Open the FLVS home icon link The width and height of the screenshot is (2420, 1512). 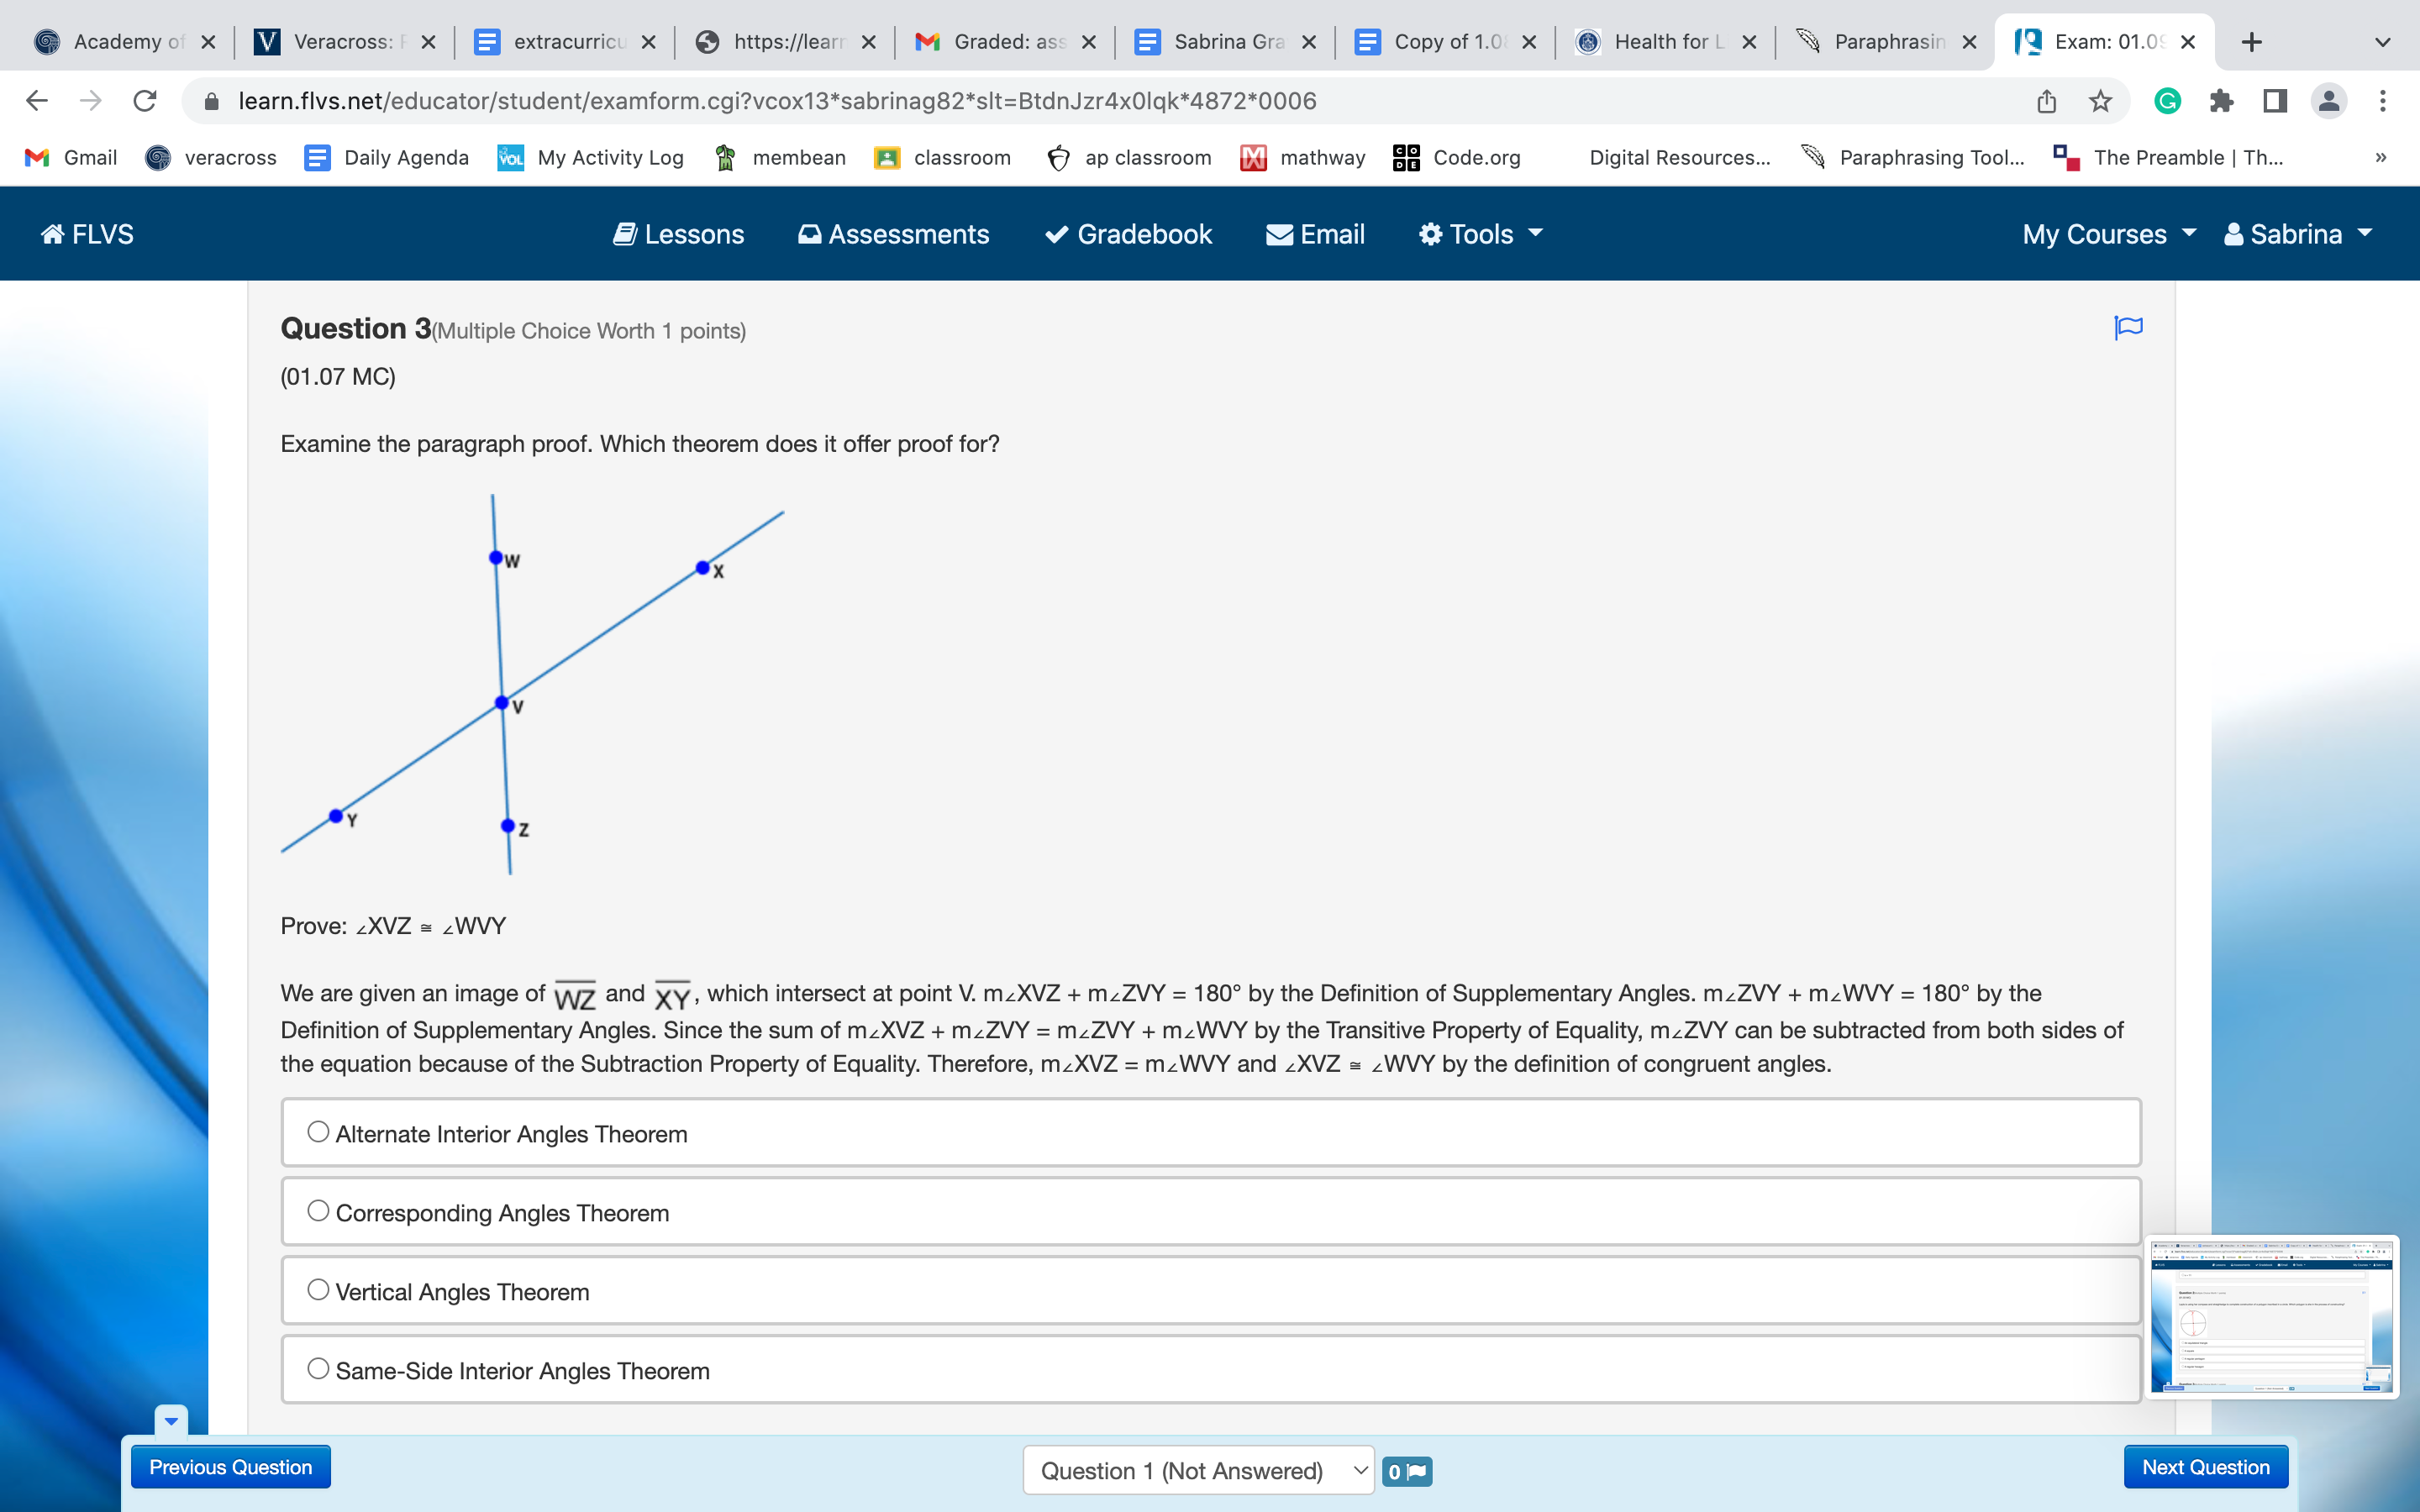coord(87,234)
